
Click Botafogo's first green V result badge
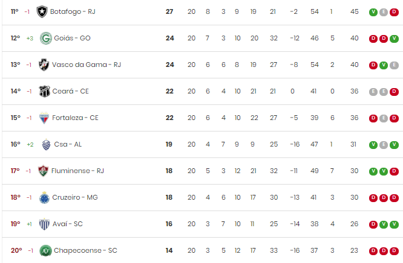pyautogui.click(x=373, y=12)
